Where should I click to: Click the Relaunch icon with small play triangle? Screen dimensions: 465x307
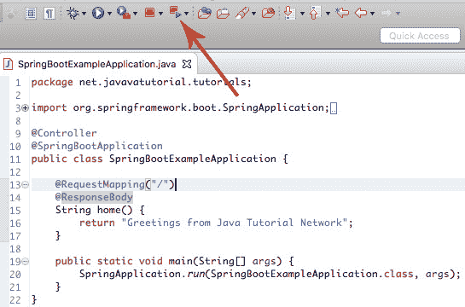tap(175, 13)
